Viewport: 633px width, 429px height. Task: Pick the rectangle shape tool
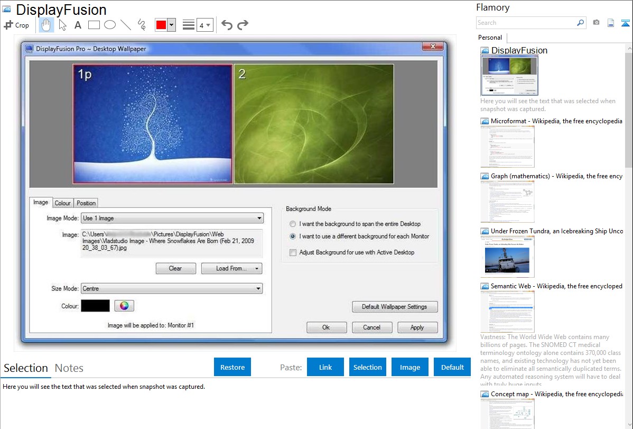pyautogui.click(x=94, y=25)
